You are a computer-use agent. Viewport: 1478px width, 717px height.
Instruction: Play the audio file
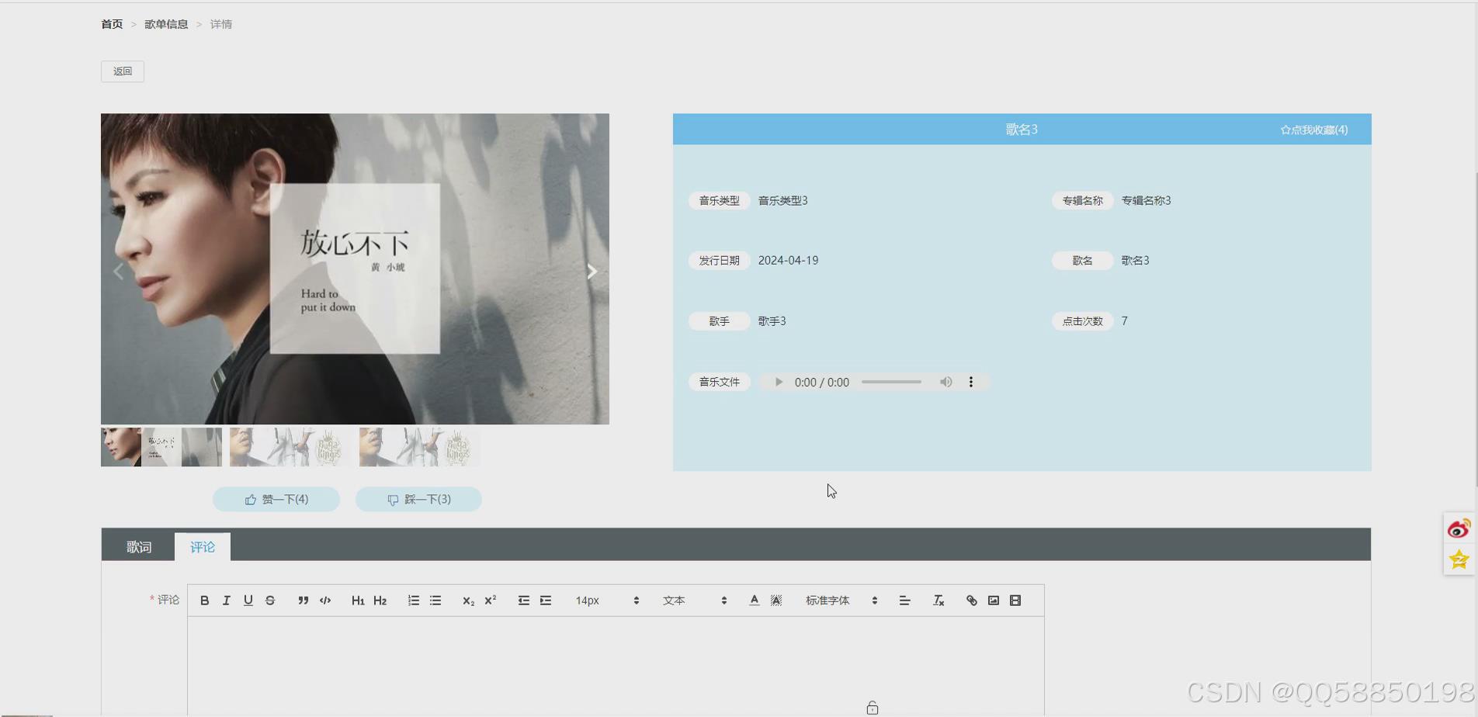tap(779, 382)
